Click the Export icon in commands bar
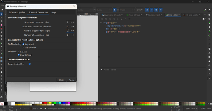 click(210, 35)
